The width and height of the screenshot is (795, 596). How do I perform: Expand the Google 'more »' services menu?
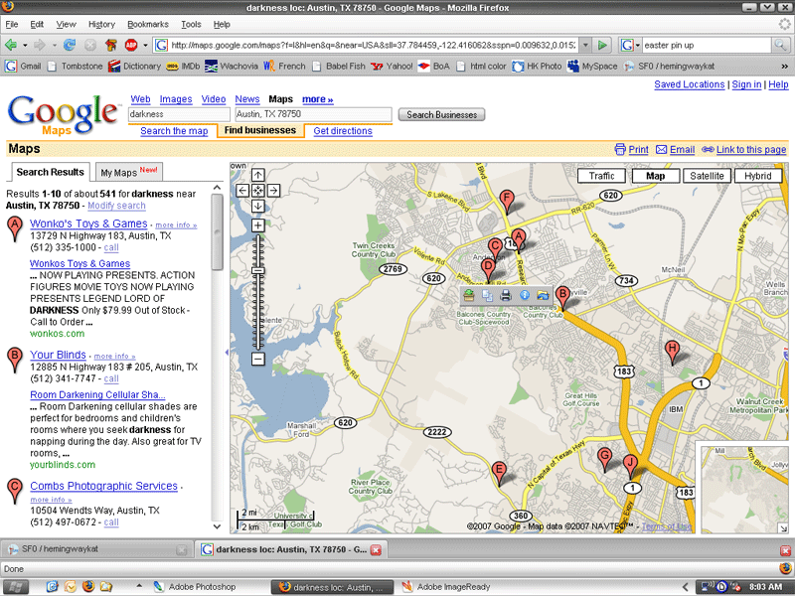click(317, 99)
